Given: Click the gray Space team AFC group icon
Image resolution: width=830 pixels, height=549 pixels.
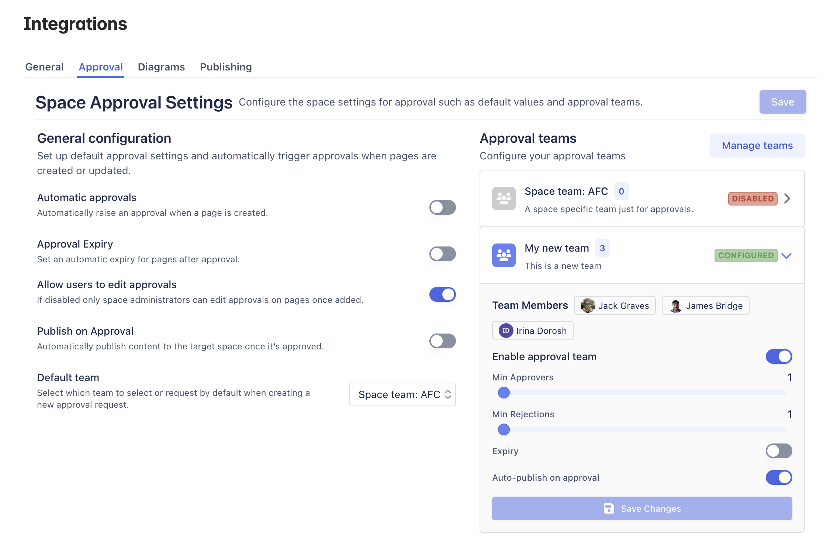Looking at the screenshot, I should coord(504,198).
